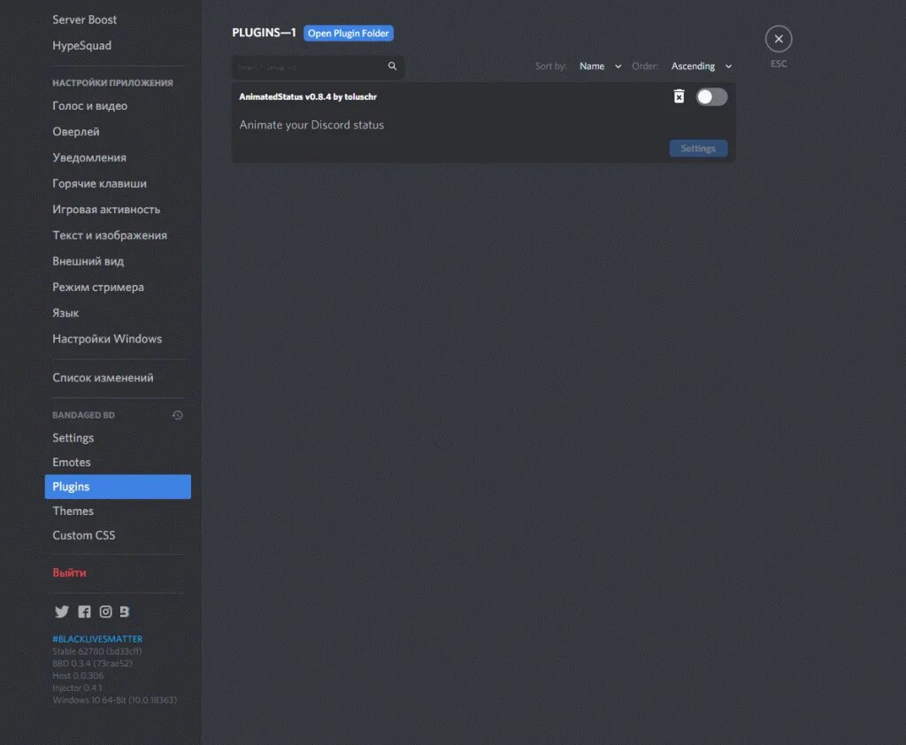906x745 pixels.
Task: Enable the AnimatedStatus plugin switch
Action: [x=711, y=96]
